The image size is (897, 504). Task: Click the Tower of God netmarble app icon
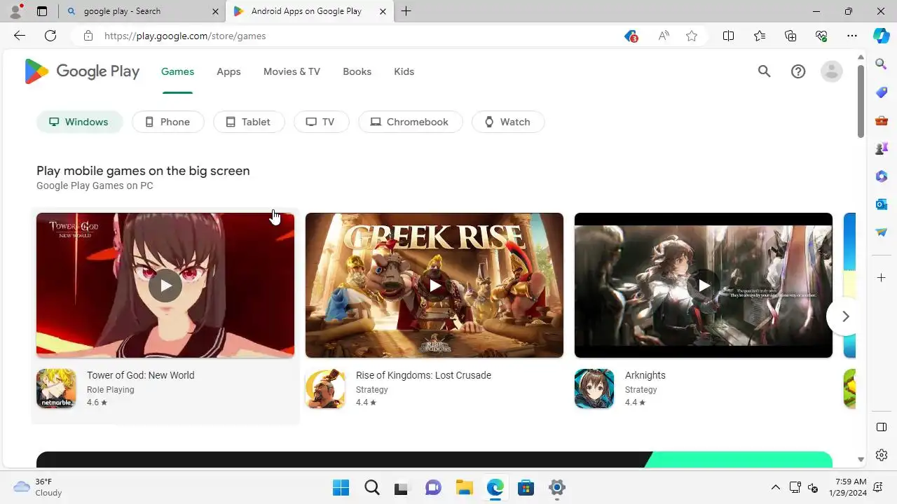pyautogui.click(x=56, y=388)
